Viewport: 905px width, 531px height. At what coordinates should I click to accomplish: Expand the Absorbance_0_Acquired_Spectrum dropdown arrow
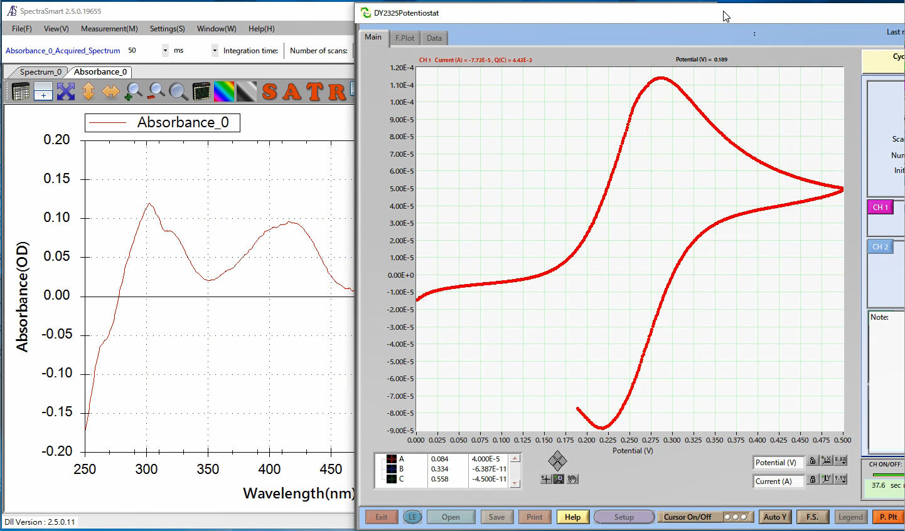tap(165, 51)
